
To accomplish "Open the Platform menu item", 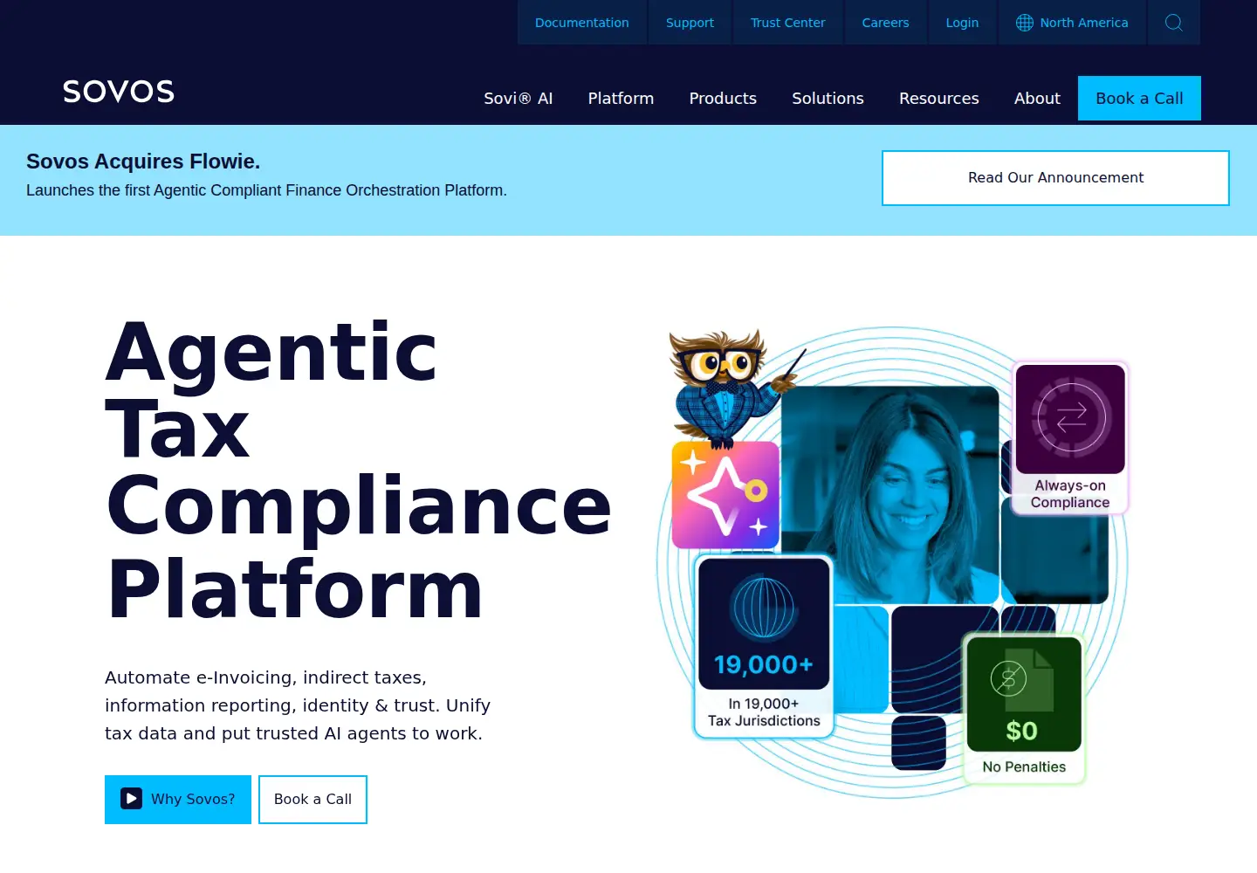I will (x=621, y=99).
